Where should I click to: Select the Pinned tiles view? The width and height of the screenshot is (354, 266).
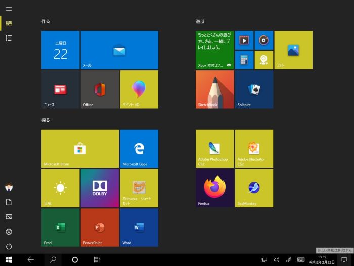[x=9, y=23]
